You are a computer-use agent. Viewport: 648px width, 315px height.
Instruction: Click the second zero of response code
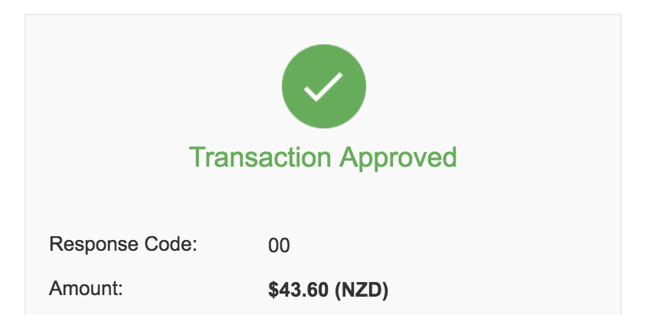285,246
